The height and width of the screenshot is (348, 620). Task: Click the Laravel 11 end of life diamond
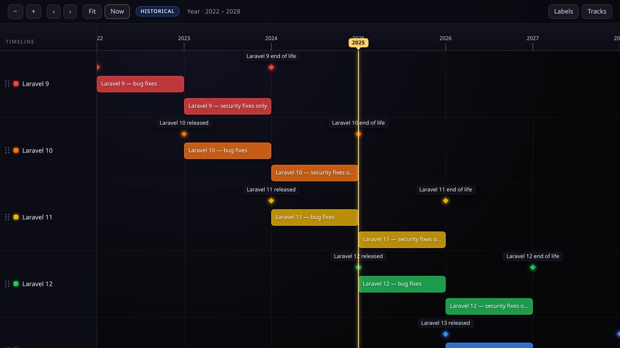point(445,201)
